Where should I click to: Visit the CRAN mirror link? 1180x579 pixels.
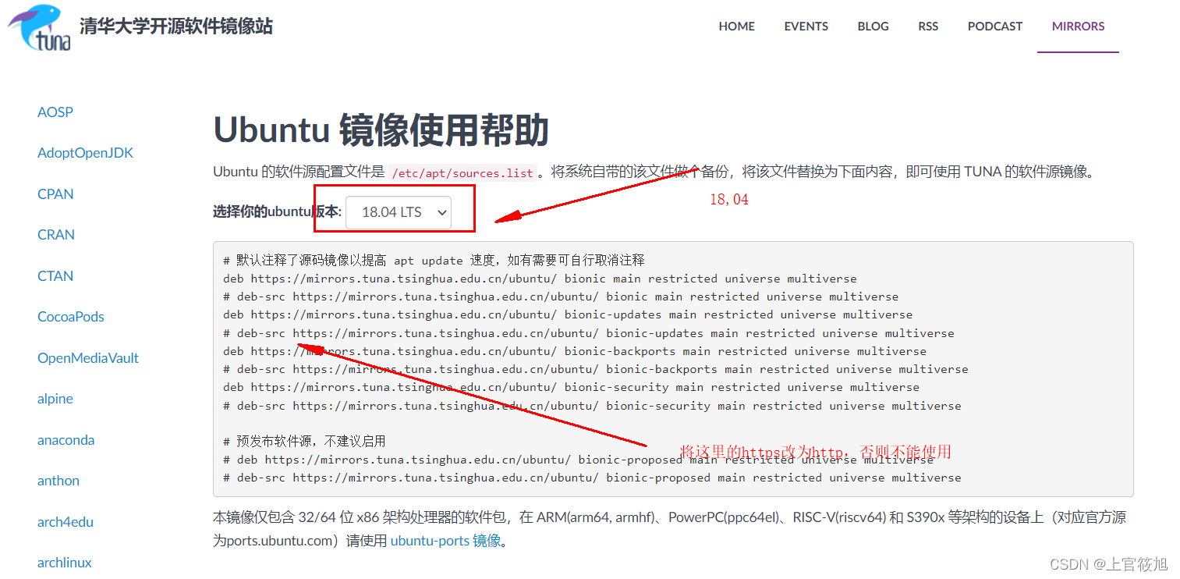(55, 234)
